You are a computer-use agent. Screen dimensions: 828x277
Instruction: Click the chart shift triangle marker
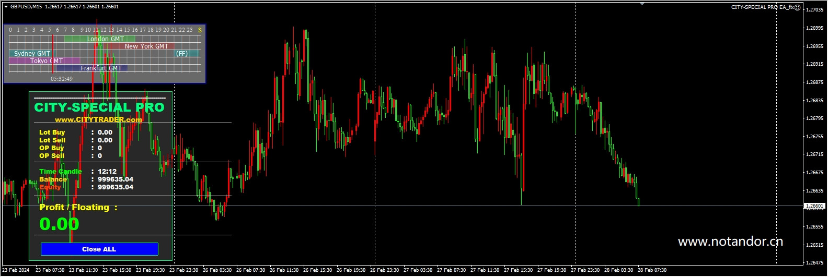642,4
